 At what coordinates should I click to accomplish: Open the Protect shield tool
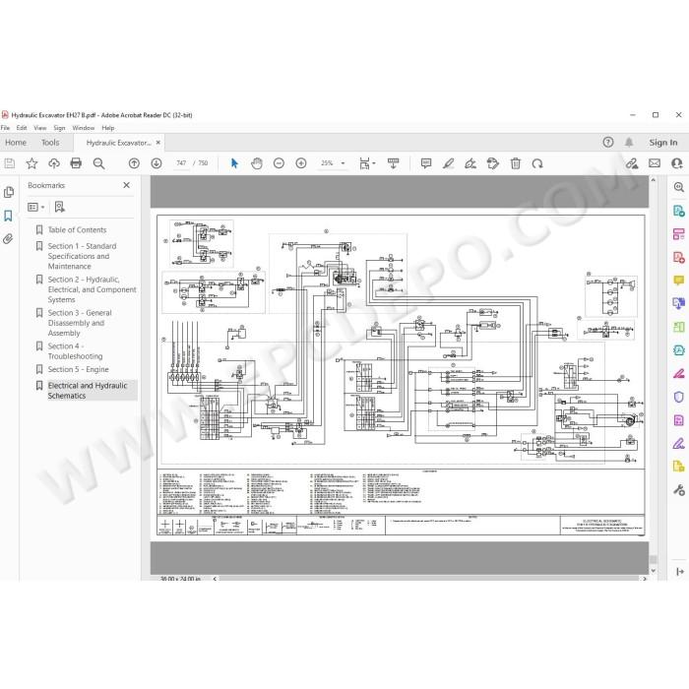click(679, 398)
